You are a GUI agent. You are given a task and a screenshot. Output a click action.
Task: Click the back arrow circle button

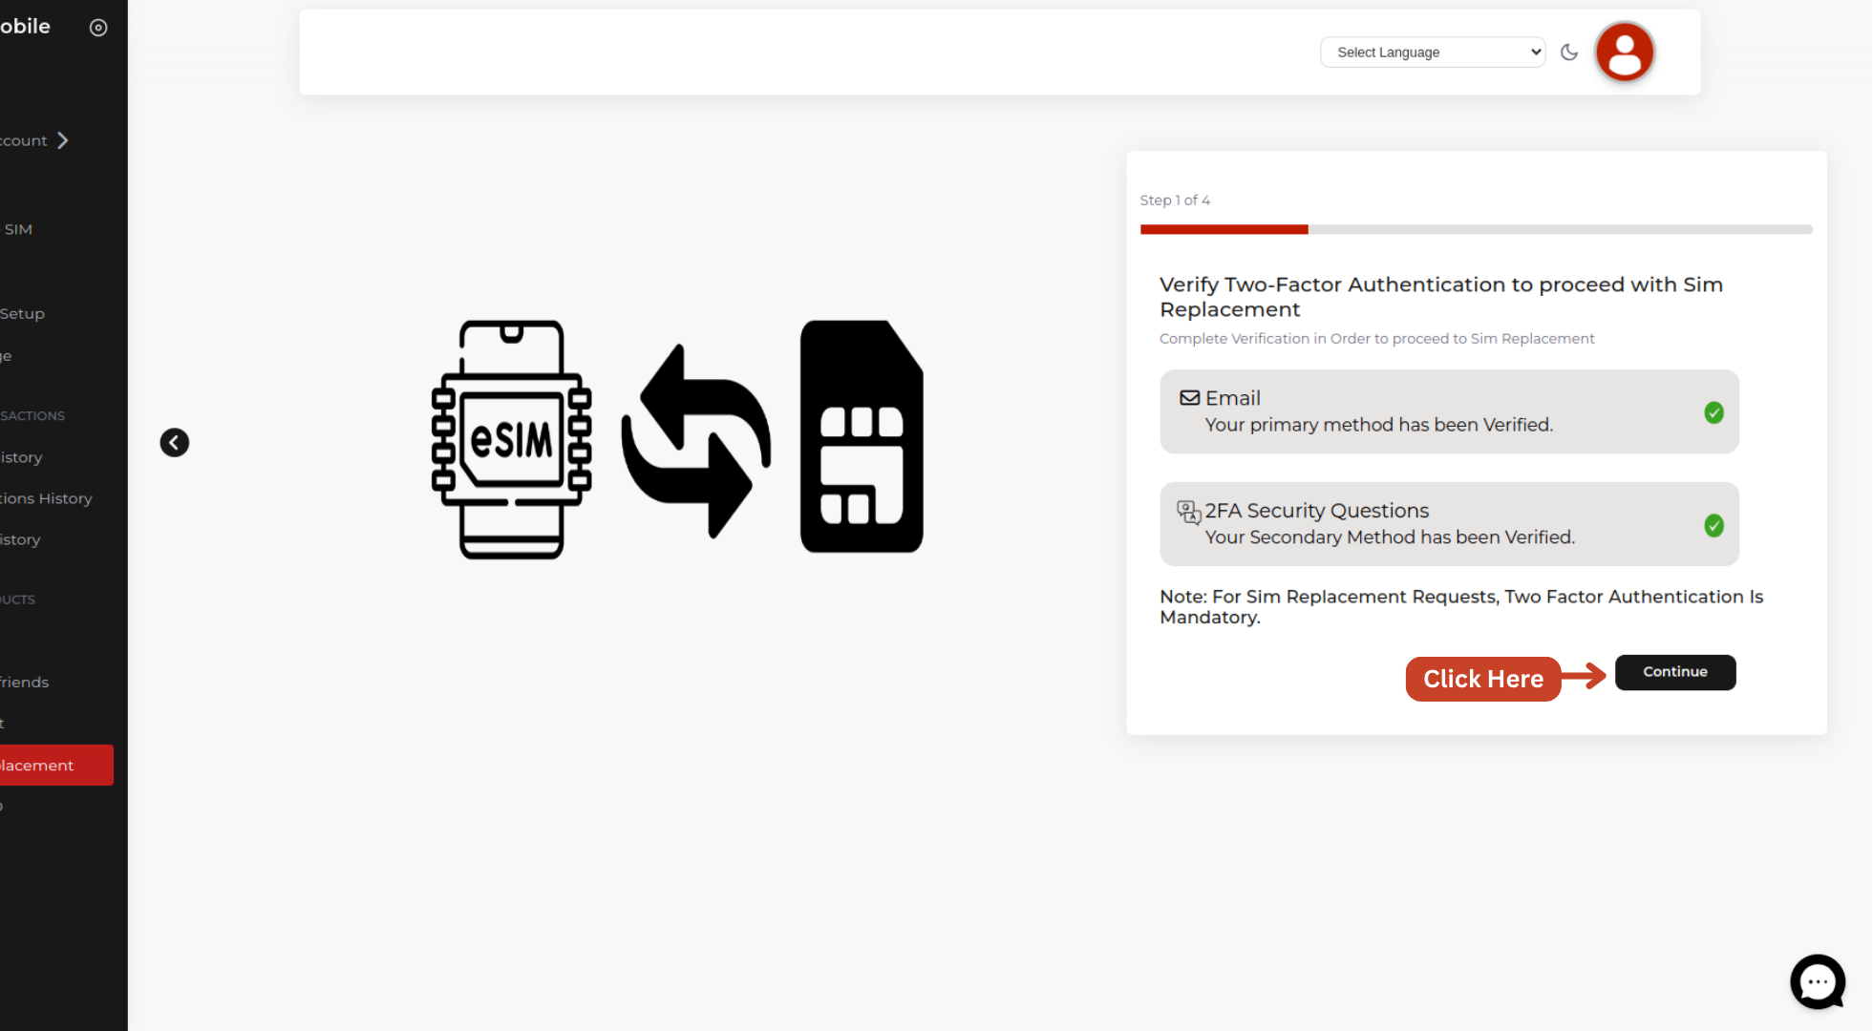(x=174, y=442)
